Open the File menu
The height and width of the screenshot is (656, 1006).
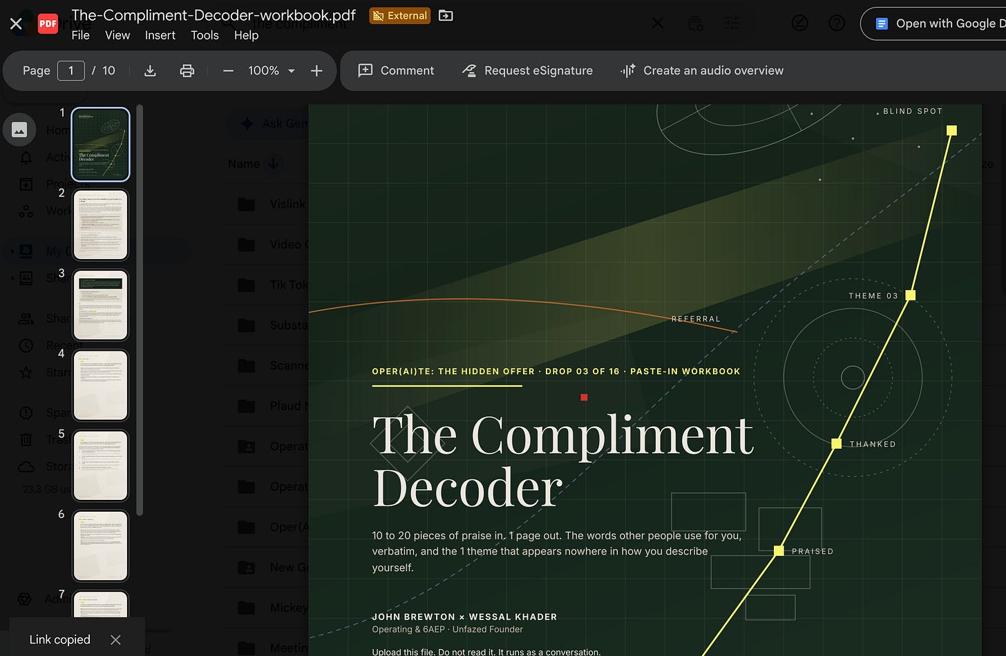[x=81, y=35]
